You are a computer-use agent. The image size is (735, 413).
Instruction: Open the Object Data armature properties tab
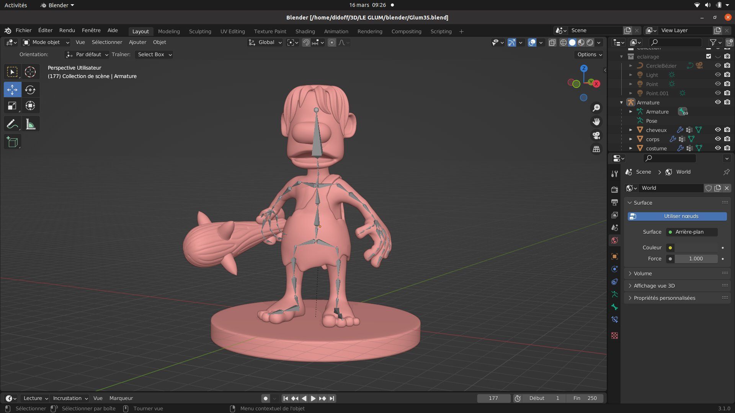(x=614, y=294)
